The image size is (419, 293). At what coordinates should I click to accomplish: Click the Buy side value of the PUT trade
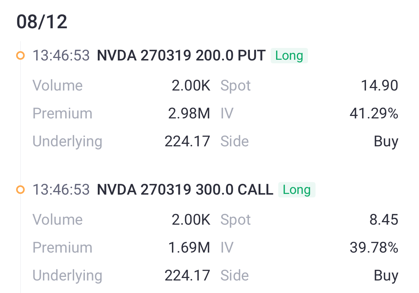pos(386,141)
